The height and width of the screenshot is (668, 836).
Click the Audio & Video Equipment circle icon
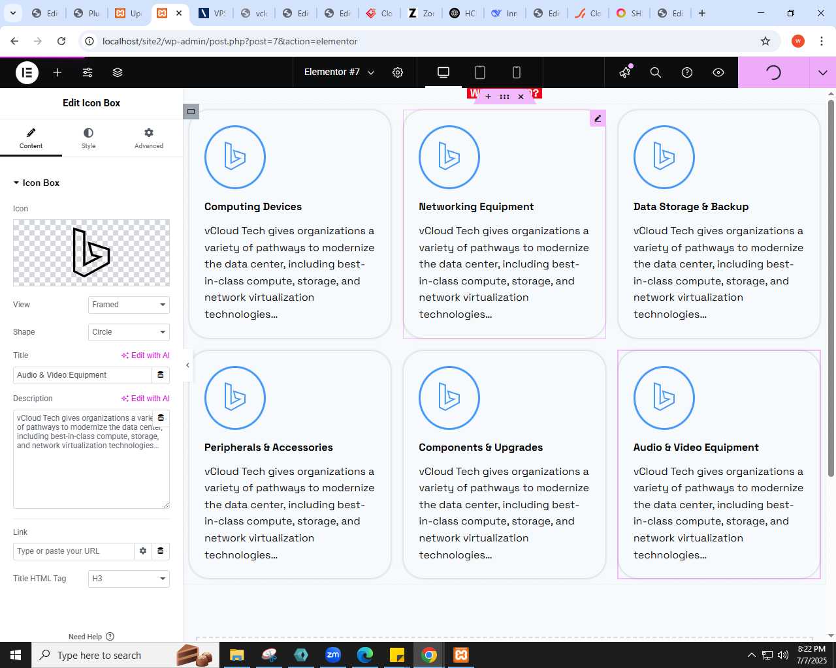[x=664, y=398]
